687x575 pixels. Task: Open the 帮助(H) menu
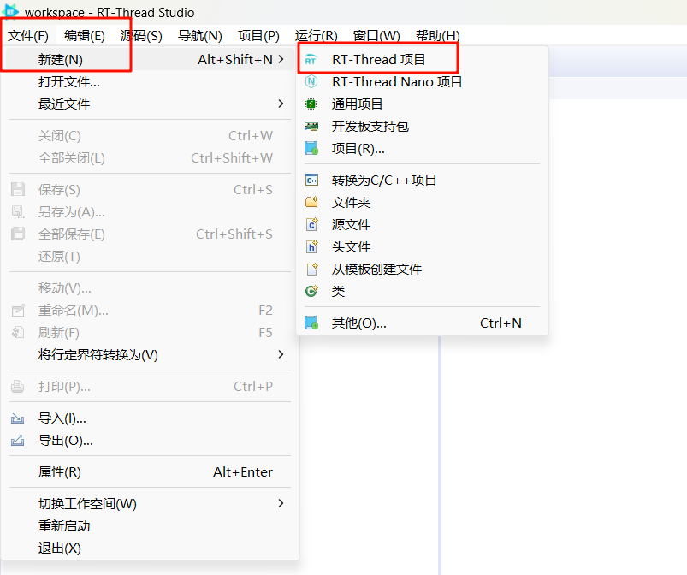pos(438,35)
